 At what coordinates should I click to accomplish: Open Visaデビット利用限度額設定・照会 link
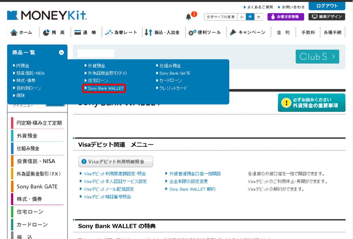click(x=115, y=174)
